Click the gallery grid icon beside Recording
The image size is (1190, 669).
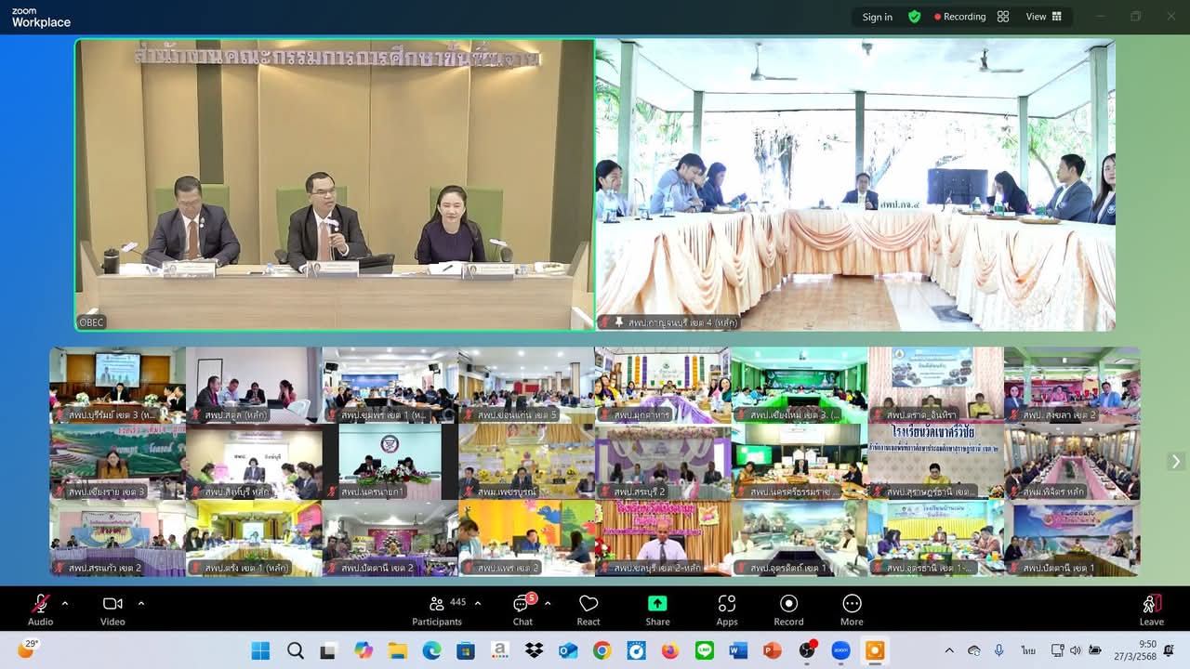click(x=1003, y=17)
